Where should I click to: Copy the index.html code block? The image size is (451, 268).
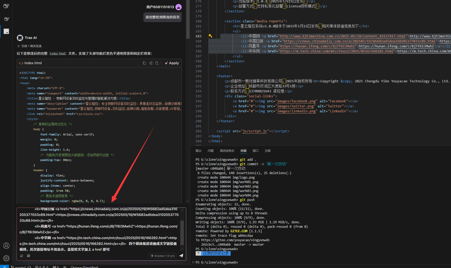pos(144,63)
